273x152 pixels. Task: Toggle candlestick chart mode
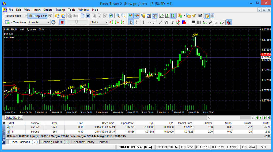(173, 16)
